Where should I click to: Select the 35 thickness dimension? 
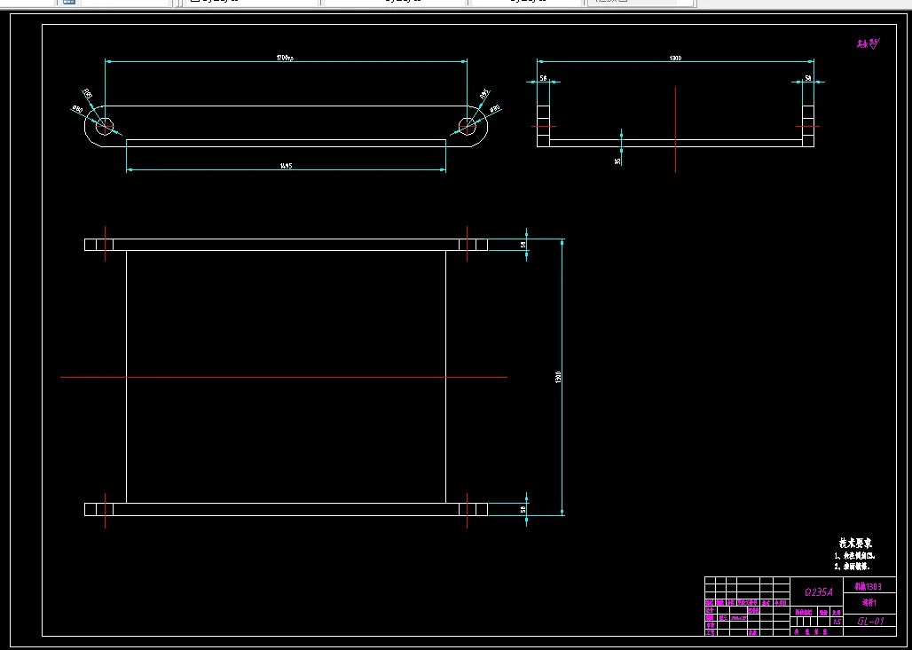[x=617, y=161]
